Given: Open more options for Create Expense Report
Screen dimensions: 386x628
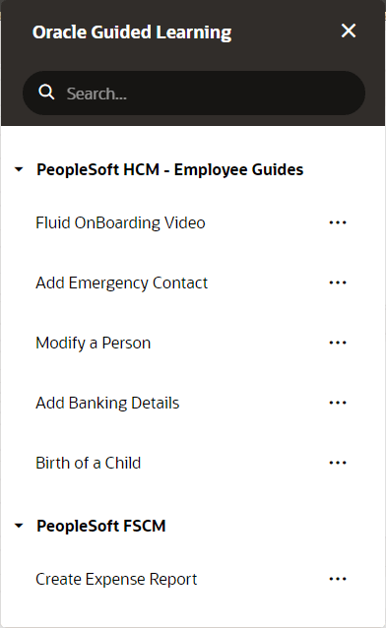Looking at the screenshot, I should (338, 579).
